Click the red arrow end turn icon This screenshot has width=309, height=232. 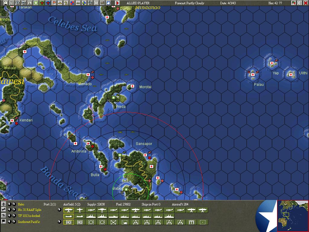pos(117,3)
